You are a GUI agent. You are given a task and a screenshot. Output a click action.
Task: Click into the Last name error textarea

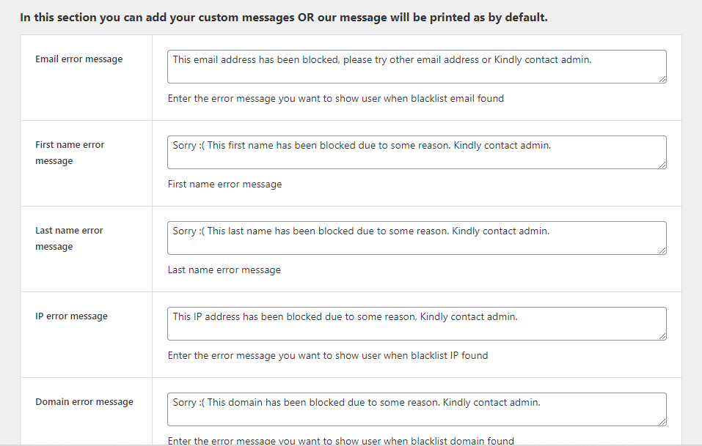coord(417,238)
